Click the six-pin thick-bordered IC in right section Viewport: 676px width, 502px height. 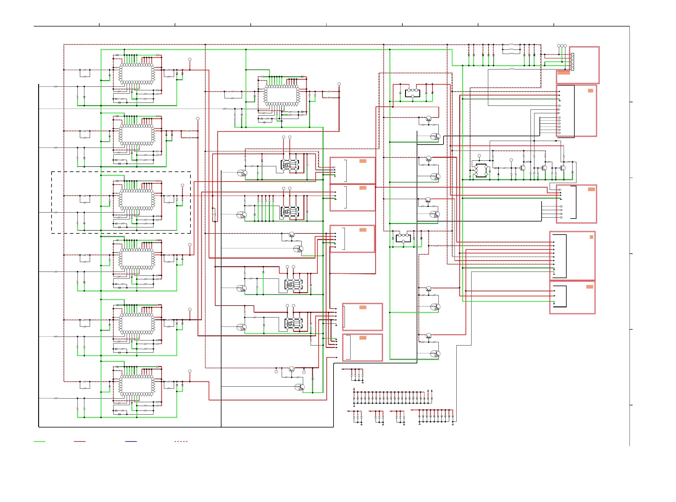pyautogui.click(x=481, y=171)
